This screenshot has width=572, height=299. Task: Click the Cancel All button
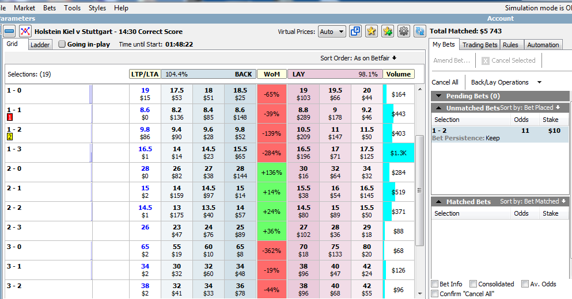(445, 82)
